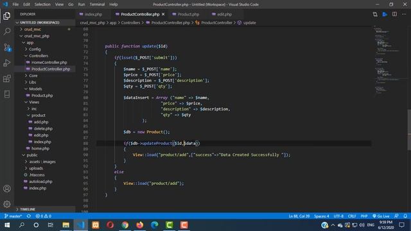Click the Go Live button

[381, 216]
